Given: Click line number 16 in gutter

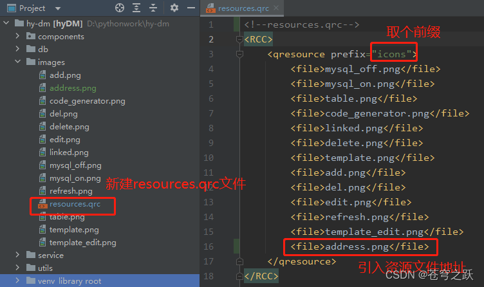Looking at the screenshot, I should 209,246.
